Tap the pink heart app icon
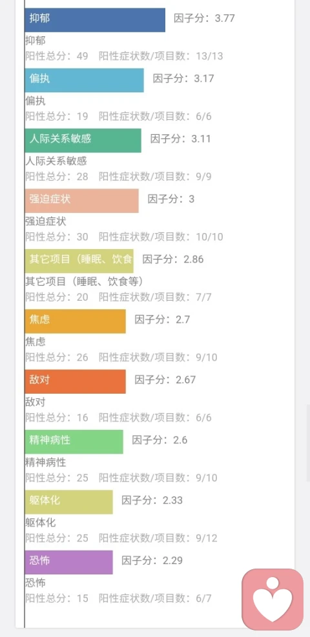310x637 pixels. tap(273, 600)
